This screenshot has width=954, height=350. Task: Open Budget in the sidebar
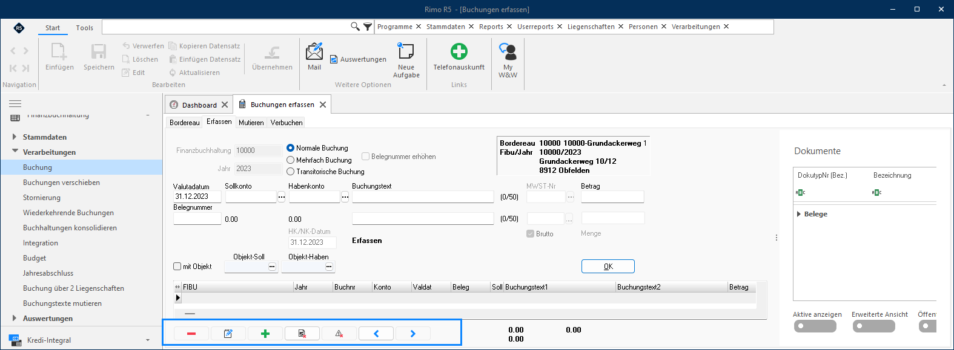35,258
